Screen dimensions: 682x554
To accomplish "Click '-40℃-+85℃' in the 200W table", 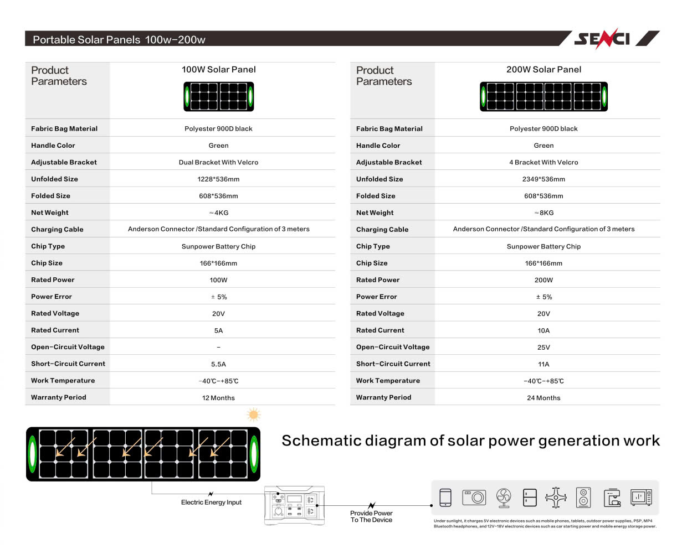I will (543, 381).
